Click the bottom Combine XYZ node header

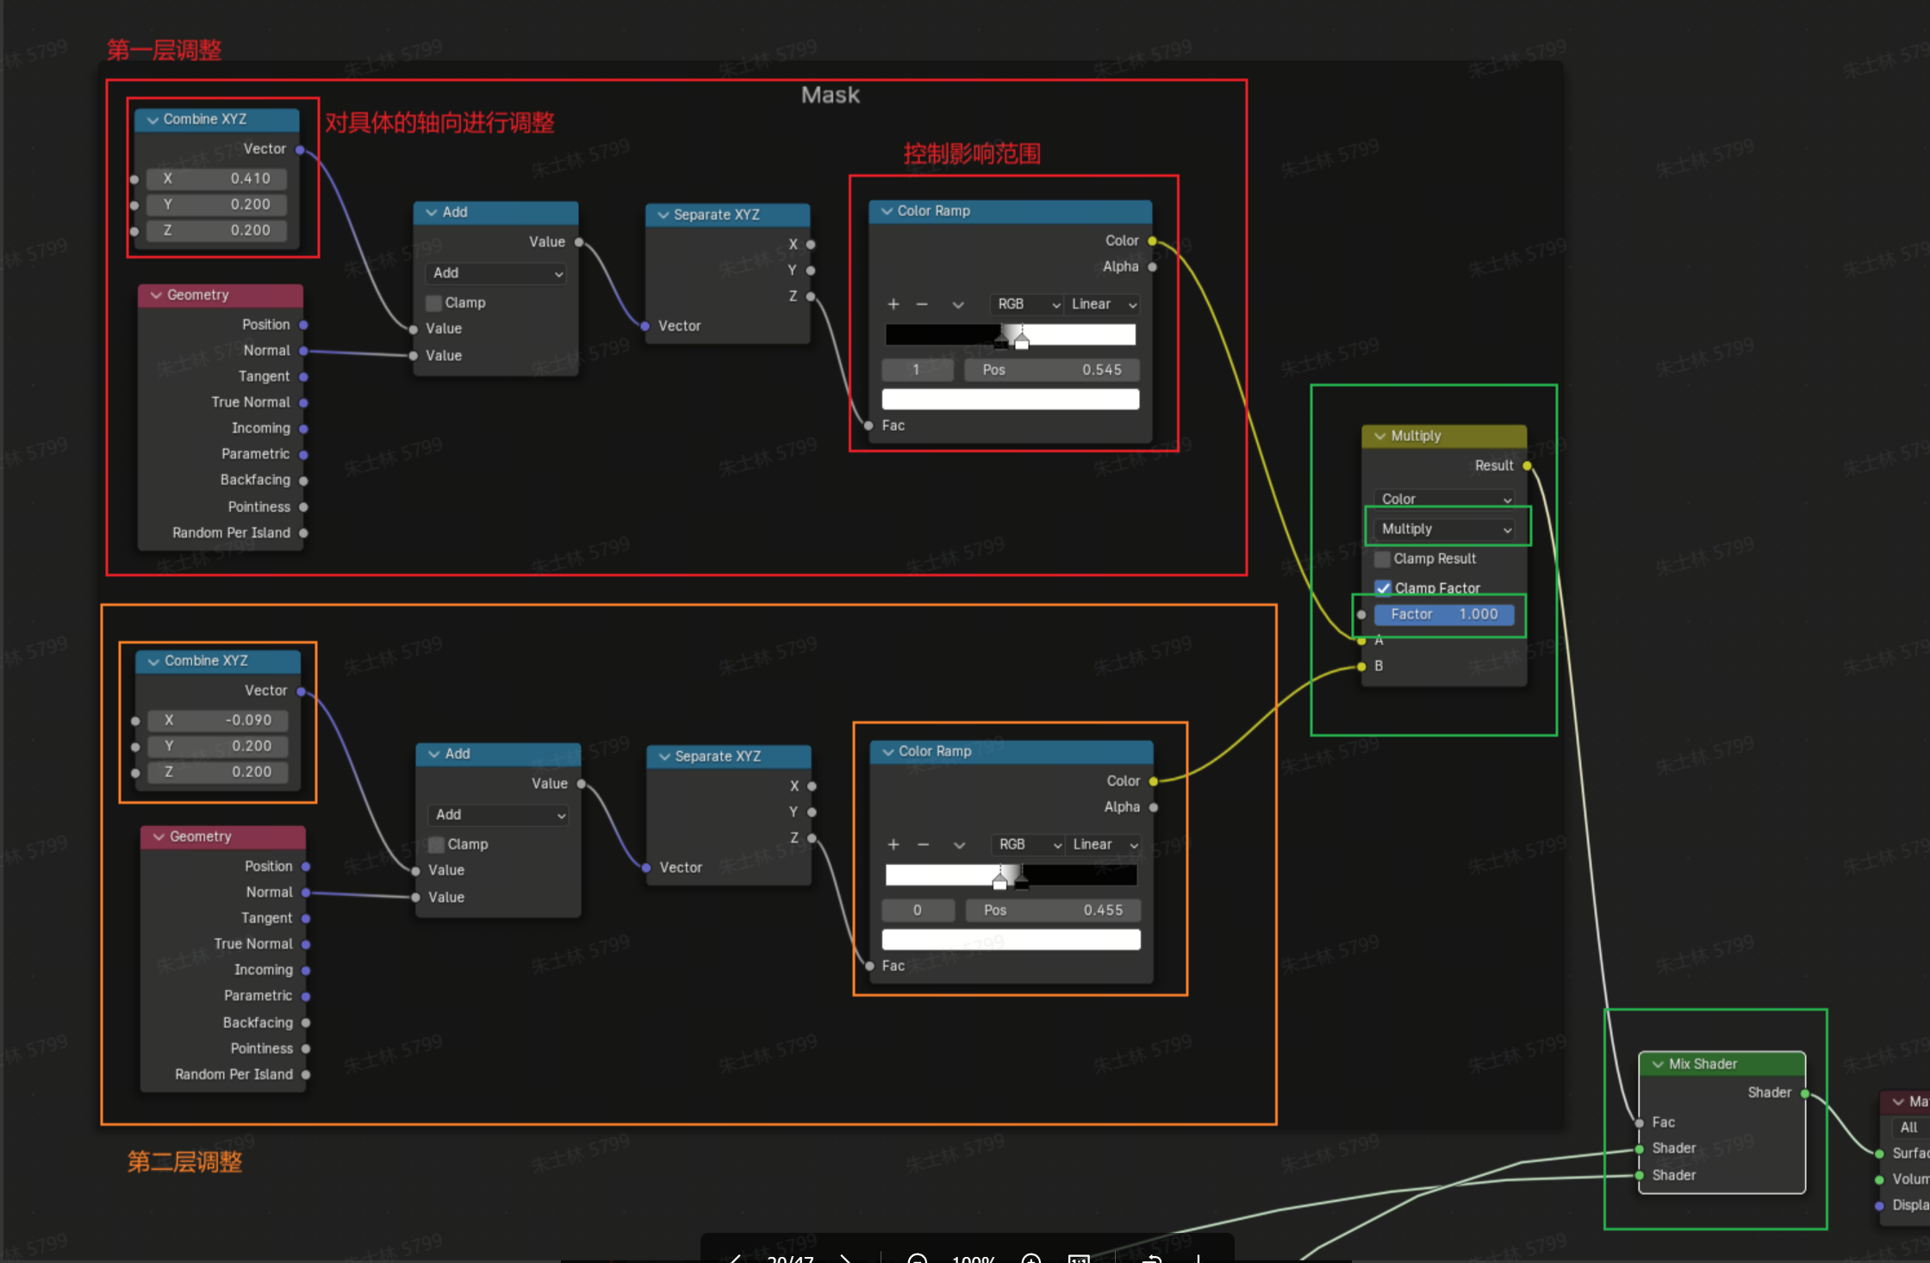pyautogui.click(x=218, y=661)
